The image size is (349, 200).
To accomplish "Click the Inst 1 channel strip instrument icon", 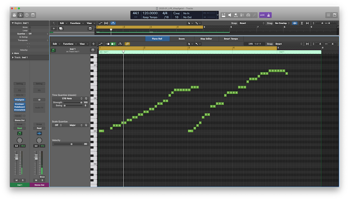I will (x=20, y=133).
